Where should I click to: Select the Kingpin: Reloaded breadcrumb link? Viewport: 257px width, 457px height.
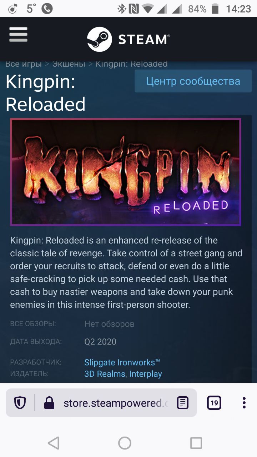pos(132,64)
